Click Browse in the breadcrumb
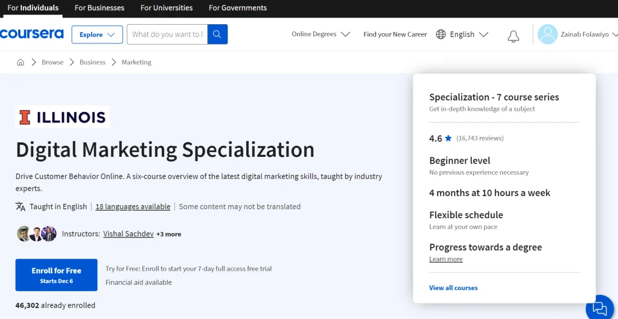Screen dimensions: 618x319 (53, 62)
